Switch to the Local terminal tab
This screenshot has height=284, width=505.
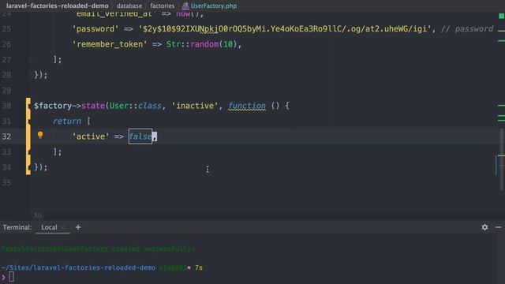click(x=49, y=227)
